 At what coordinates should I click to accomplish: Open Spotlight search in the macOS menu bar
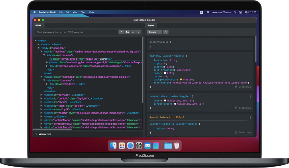[x=235, y=12]
